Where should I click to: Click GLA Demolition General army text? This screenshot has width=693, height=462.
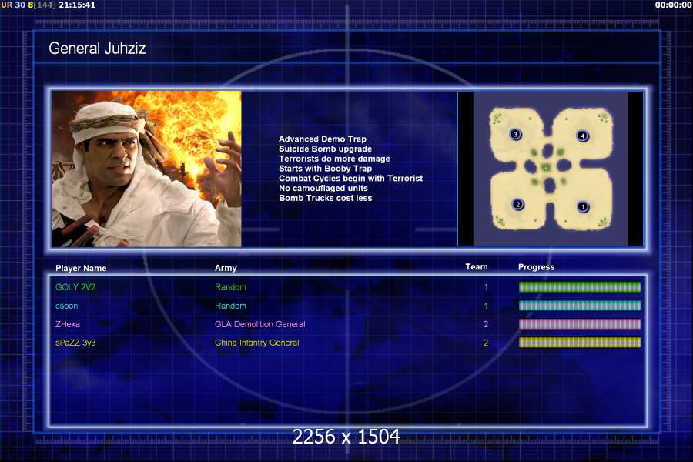point(260,324)
